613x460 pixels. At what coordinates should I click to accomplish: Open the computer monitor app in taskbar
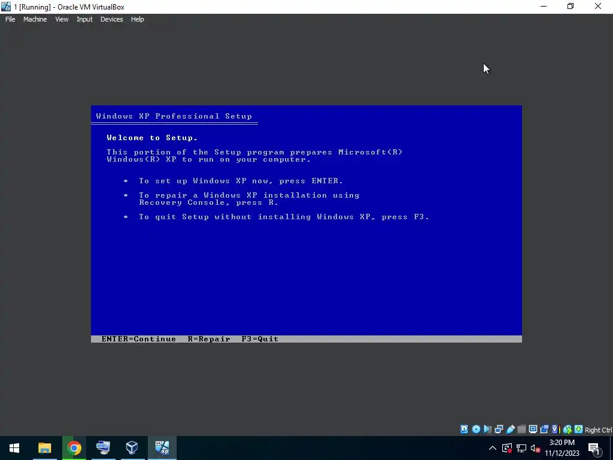click(103, 448)
